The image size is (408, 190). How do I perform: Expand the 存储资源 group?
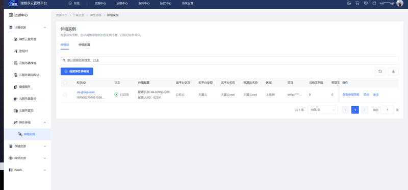point(28,146)
